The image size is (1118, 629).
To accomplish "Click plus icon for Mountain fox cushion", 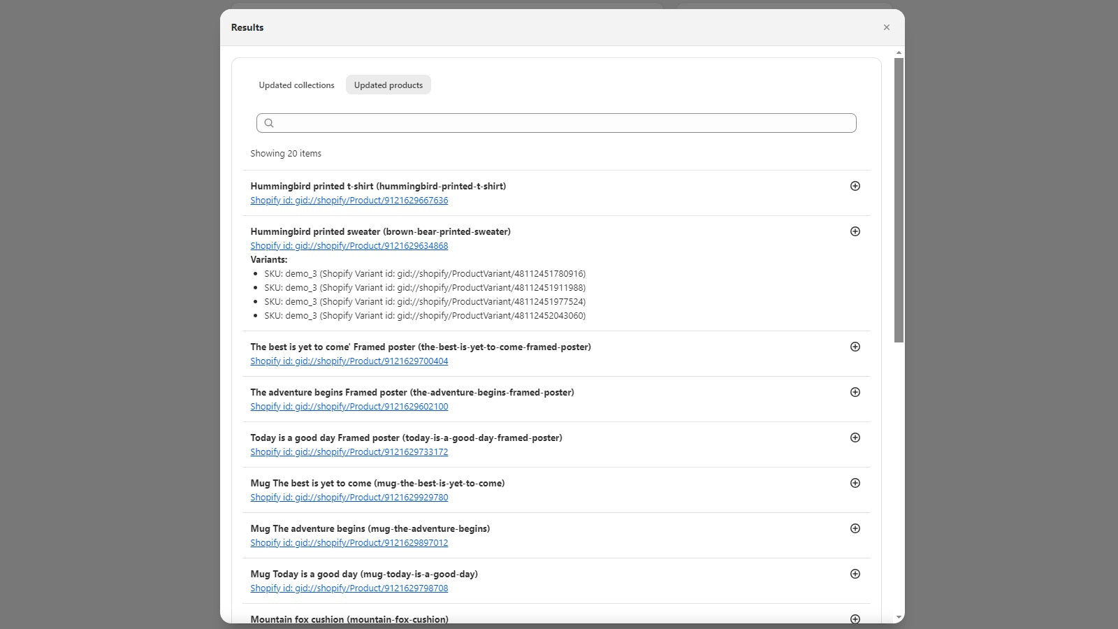I will 855,619.
